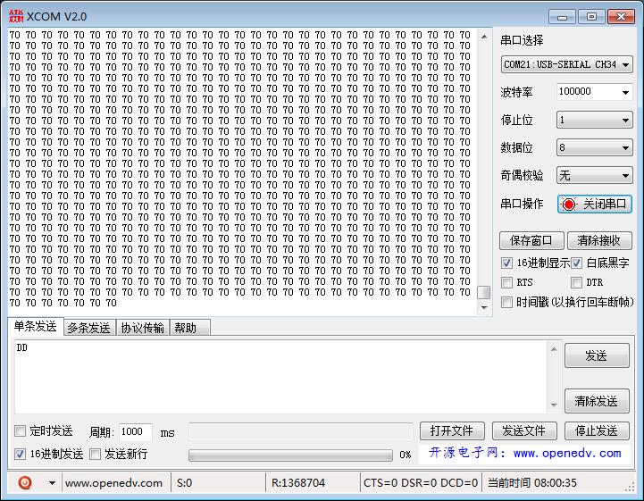Enable the 定时发送 checkbox
This screenshot has width=644, height=501.
click(20, 430)
